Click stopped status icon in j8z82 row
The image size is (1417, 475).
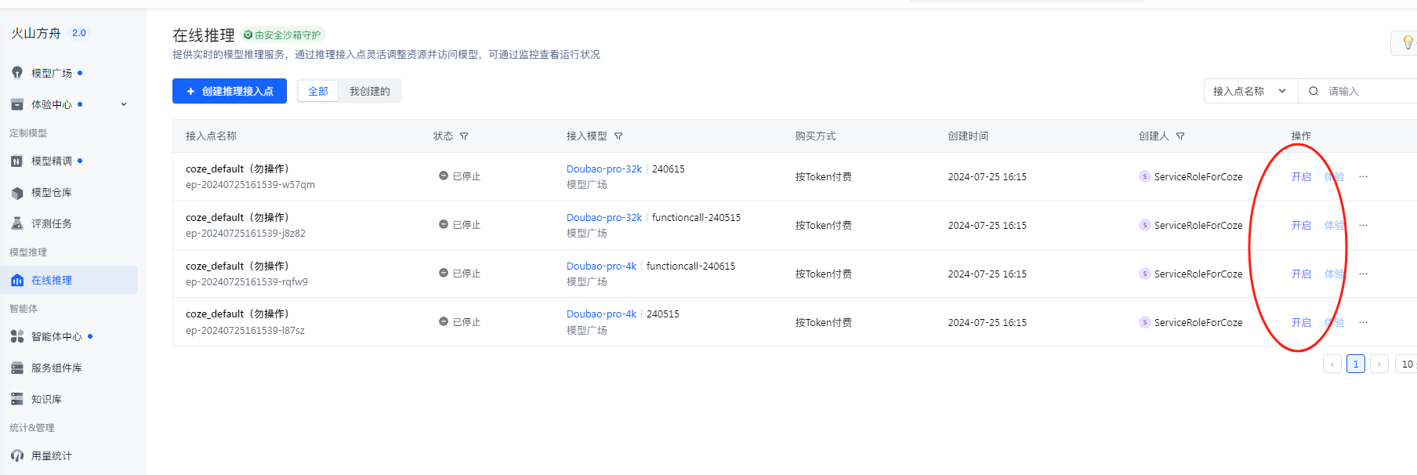[x=444, y=224]
